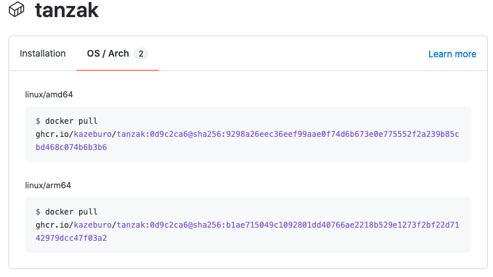The image size is (493, 277).
Task: Select the OS / Arch tab
Action: click(108, 54)
